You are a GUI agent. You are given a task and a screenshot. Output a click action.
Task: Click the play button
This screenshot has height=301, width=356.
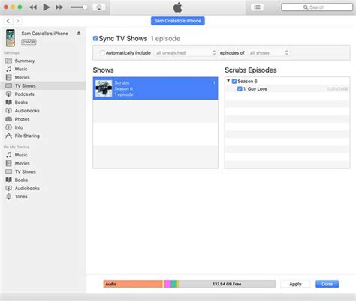[46, 7]
